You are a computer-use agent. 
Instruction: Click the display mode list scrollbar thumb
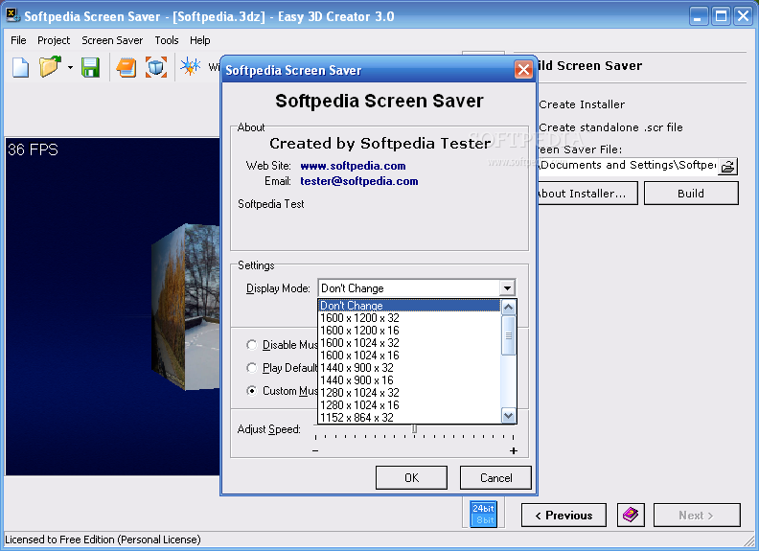coord(508,335)
